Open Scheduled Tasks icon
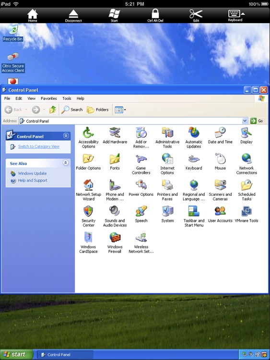The width and height of the screenshot is (270, 360). (247, 190)
